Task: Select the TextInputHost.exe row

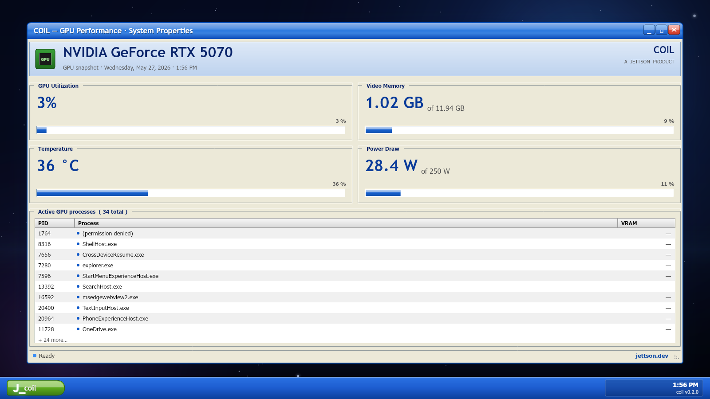Action: [355, 308]
